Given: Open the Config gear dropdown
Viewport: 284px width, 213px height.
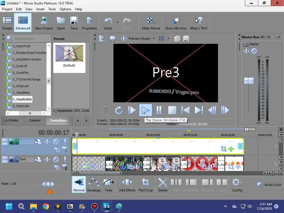Looking at the screenshot, I should [237, 184].
